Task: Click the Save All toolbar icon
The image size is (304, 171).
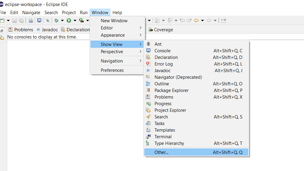Action: pyautogui.click(x=22, y=20)
